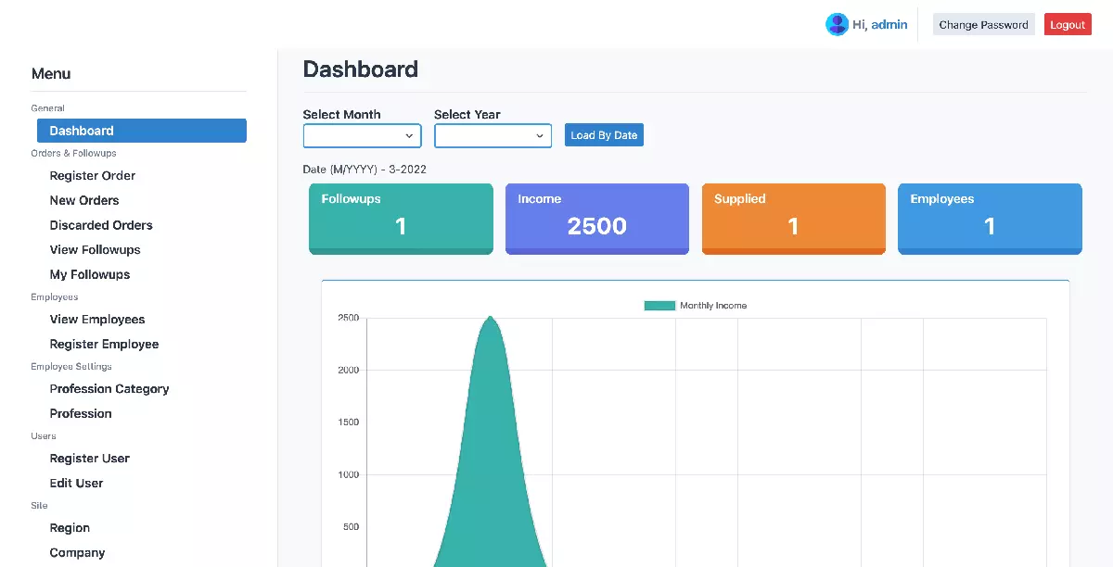Open the Select Year dropdown

493,135
